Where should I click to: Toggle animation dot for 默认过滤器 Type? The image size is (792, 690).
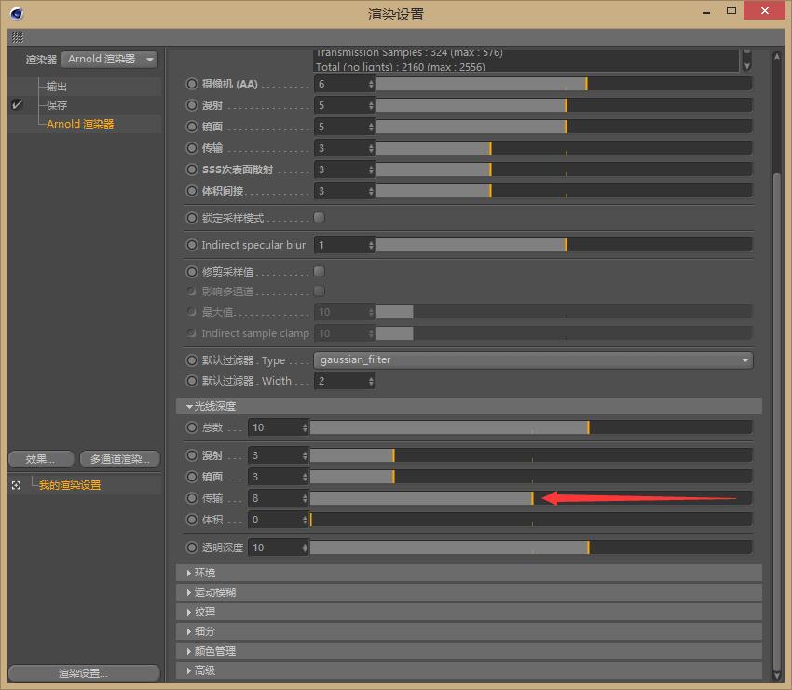point(191,360)
